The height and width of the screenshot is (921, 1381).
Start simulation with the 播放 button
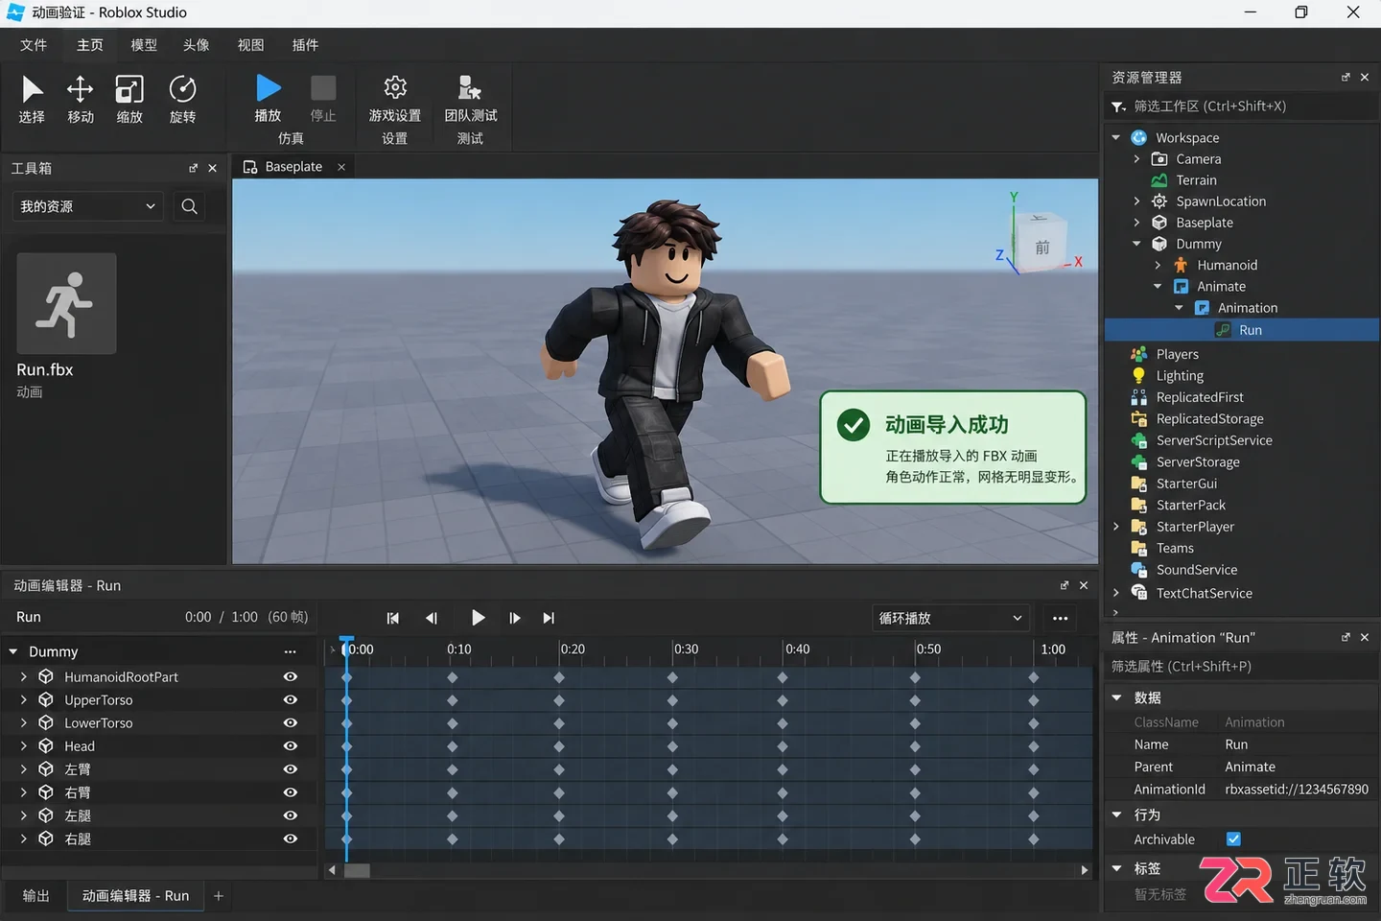[x=269, y=99]
